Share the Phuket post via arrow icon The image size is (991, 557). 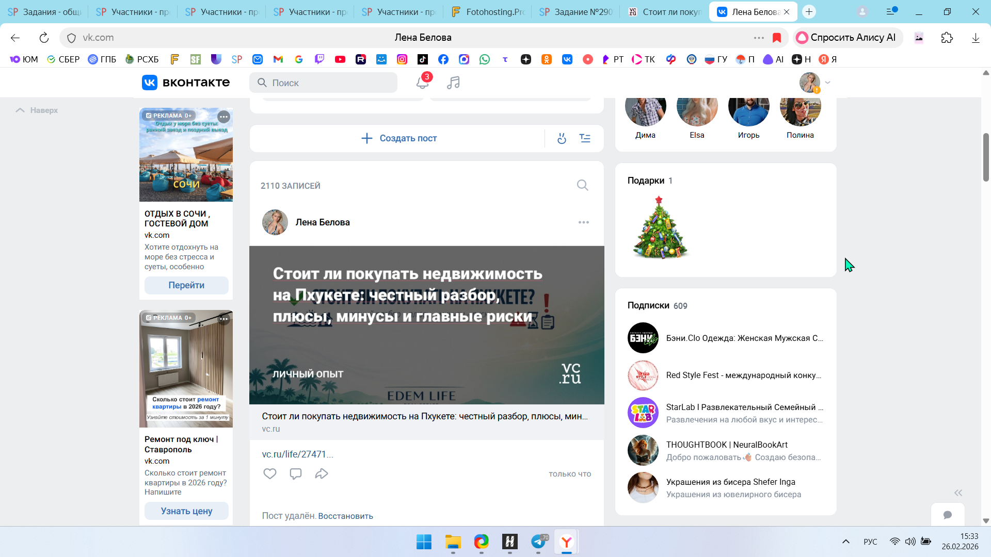click(322, 473)
